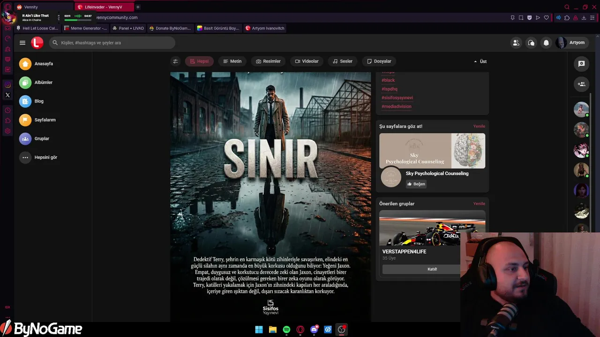600x337 pixels.
Task: Open the 'Sky Psychological Counseling' page title link
Action: (437, 173)
